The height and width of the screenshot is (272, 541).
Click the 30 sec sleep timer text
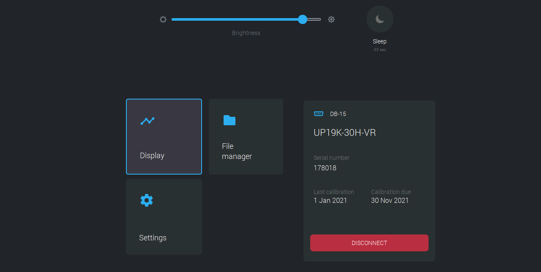[380, 50]
